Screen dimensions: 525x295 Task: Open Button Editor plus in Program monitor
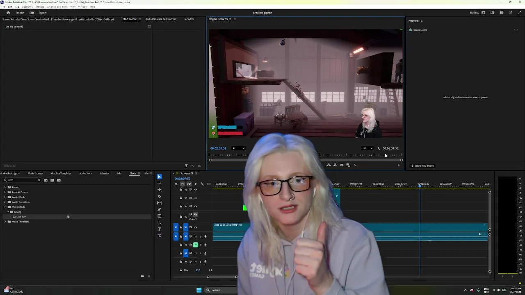[x=399, y=165]
